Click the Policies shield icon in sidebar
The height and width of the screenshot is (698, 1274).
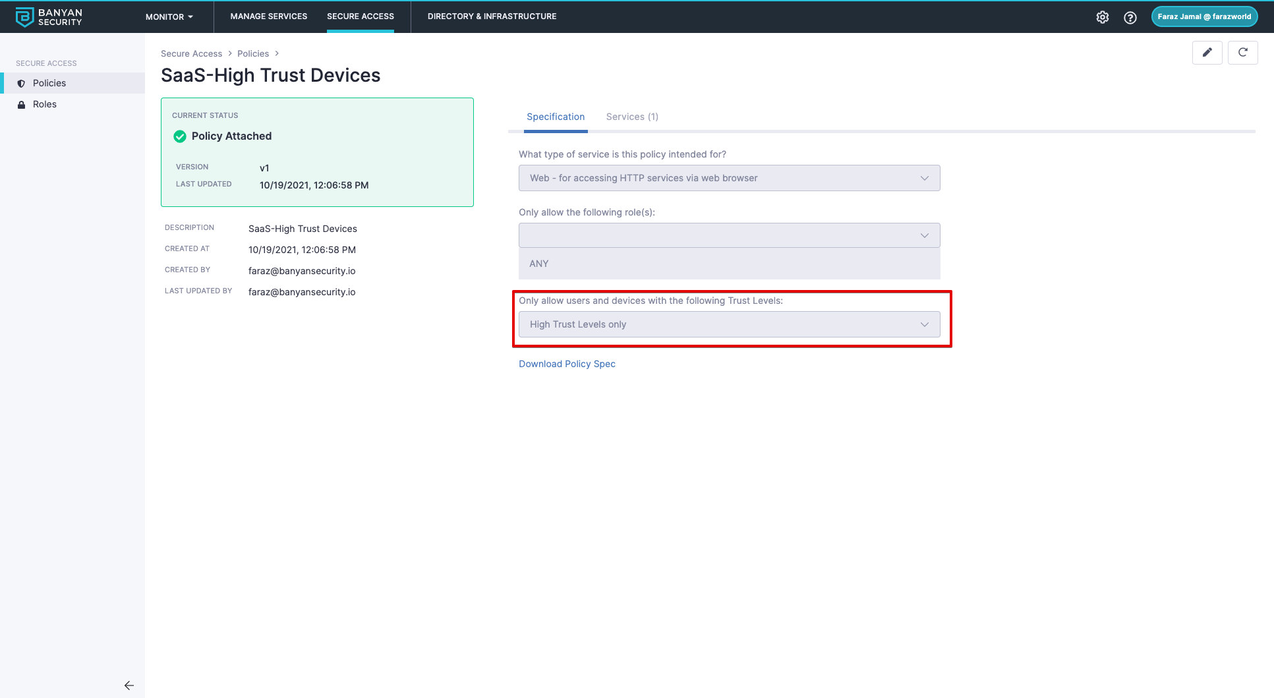(x=21, y=84)
